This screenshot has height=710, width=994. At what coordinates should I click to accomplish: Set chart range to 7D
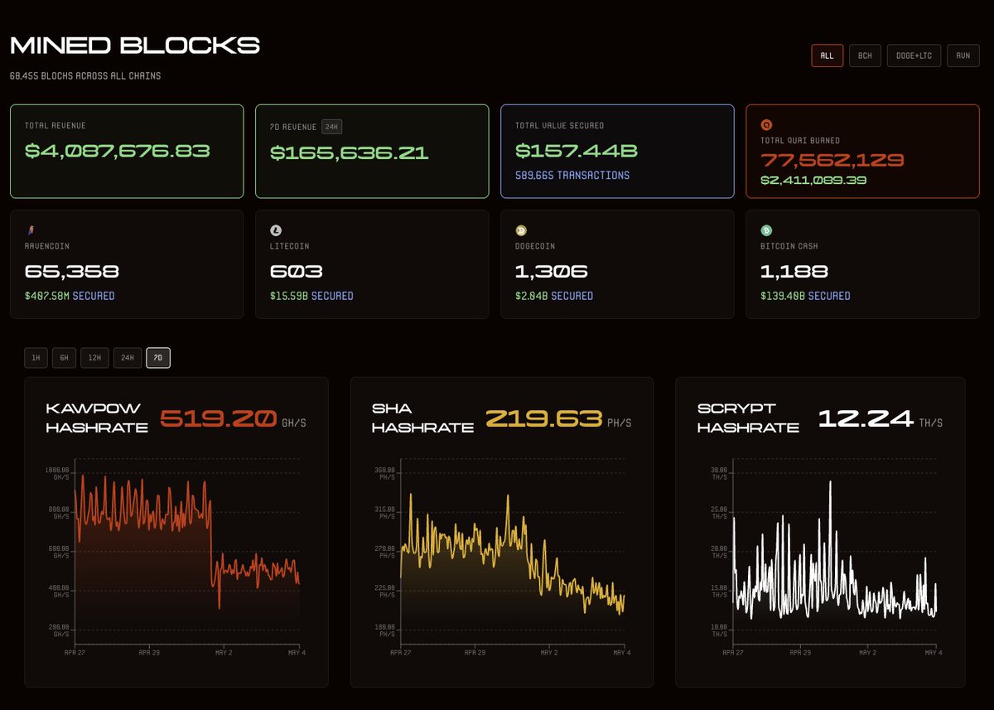[x=158, y=358]
